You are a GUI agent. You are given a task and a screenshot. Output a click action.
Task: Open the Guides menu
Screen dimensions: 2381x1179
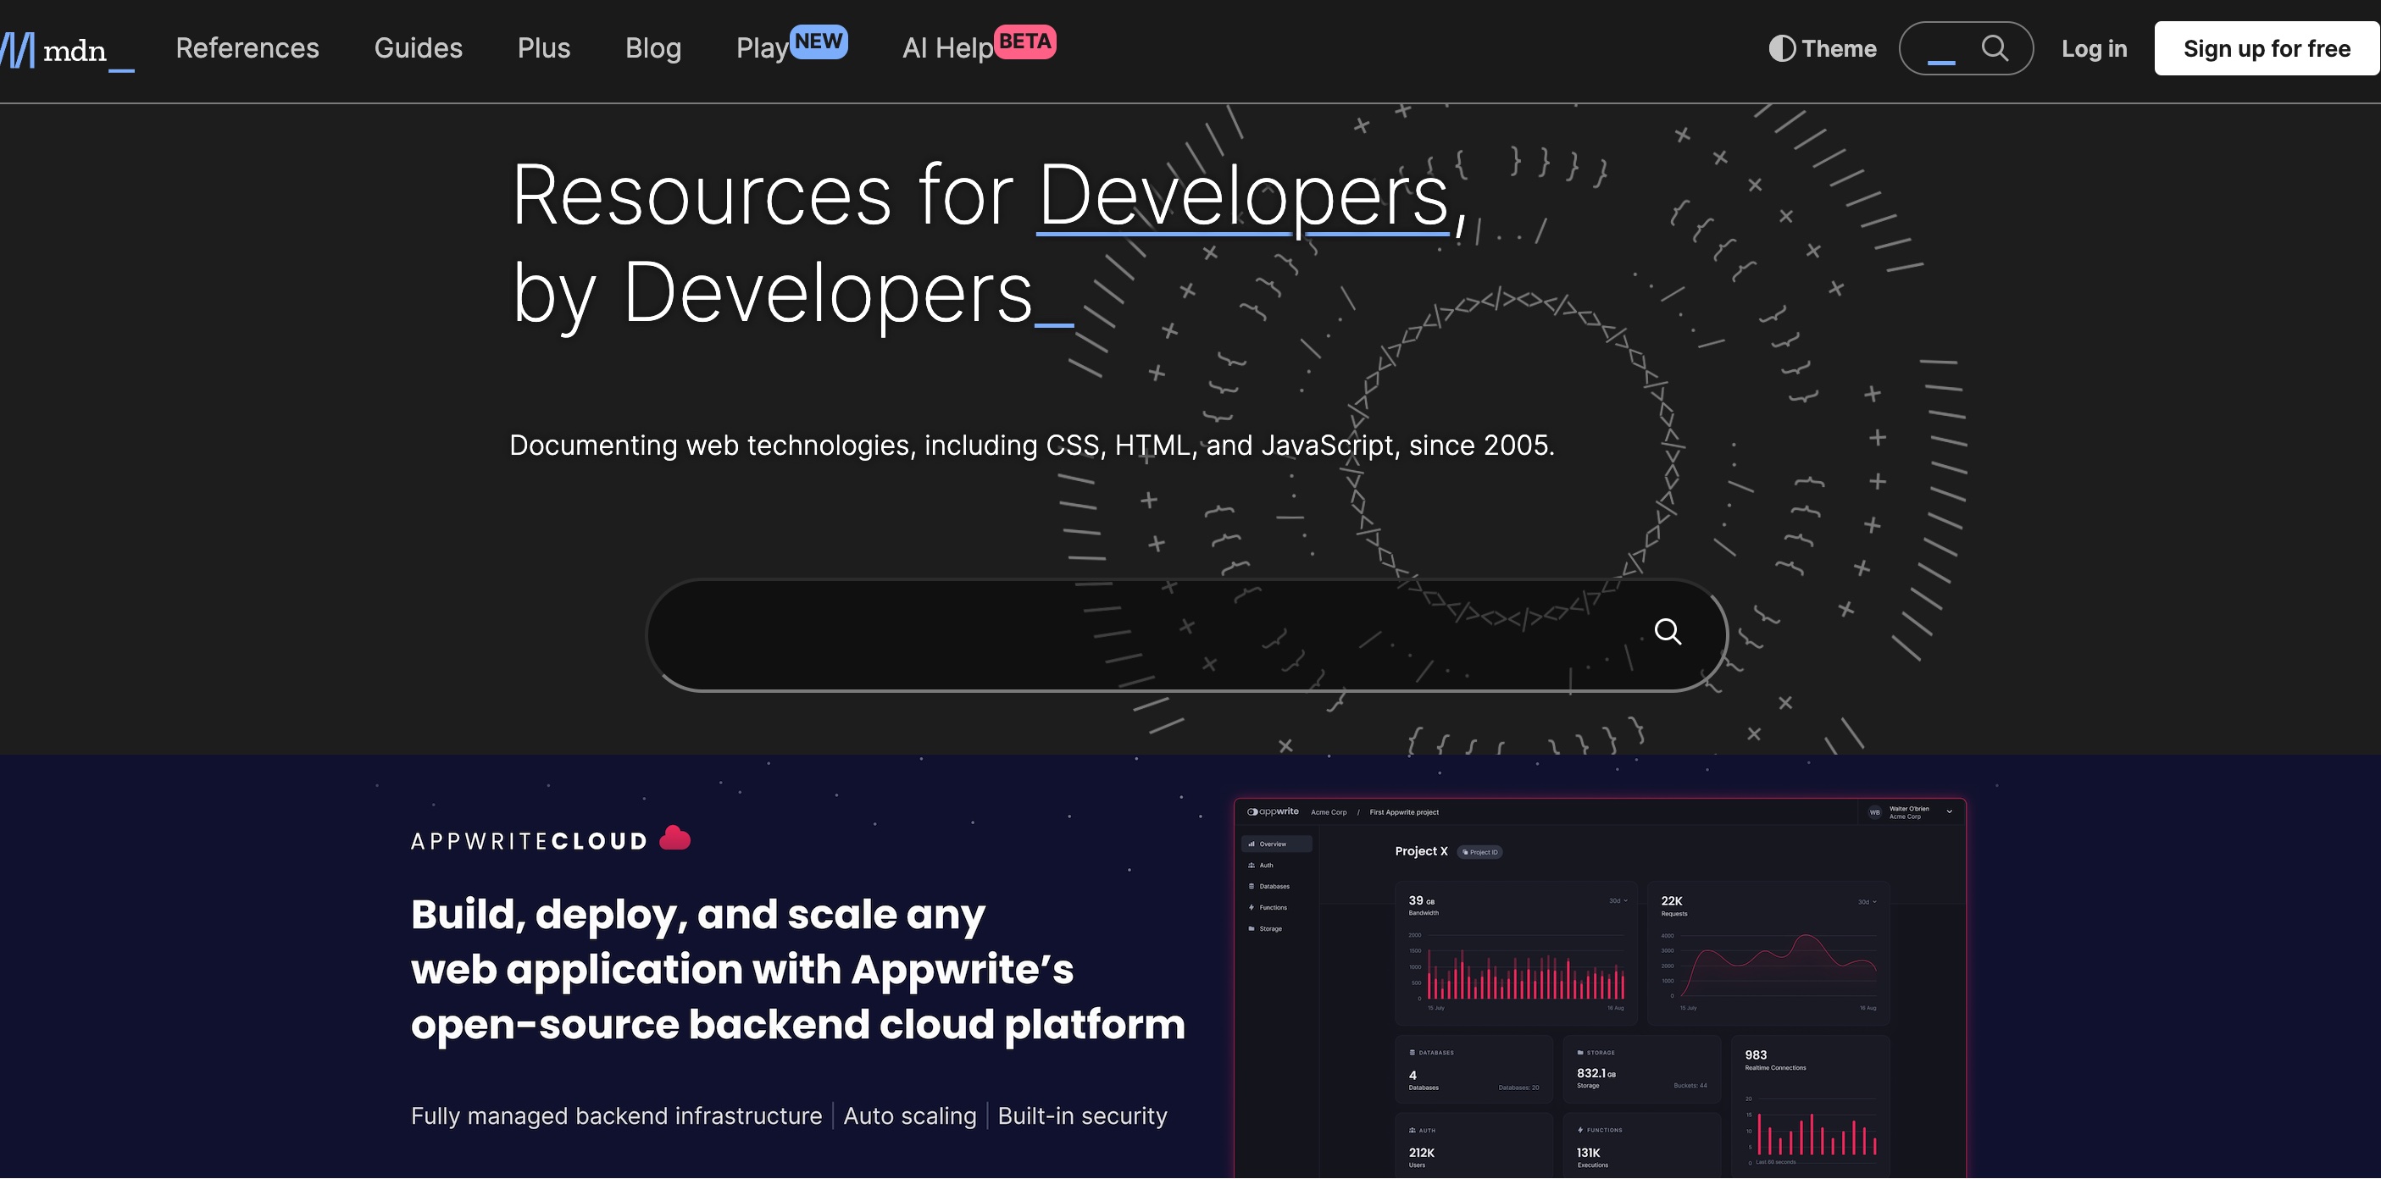pos(418,48)
